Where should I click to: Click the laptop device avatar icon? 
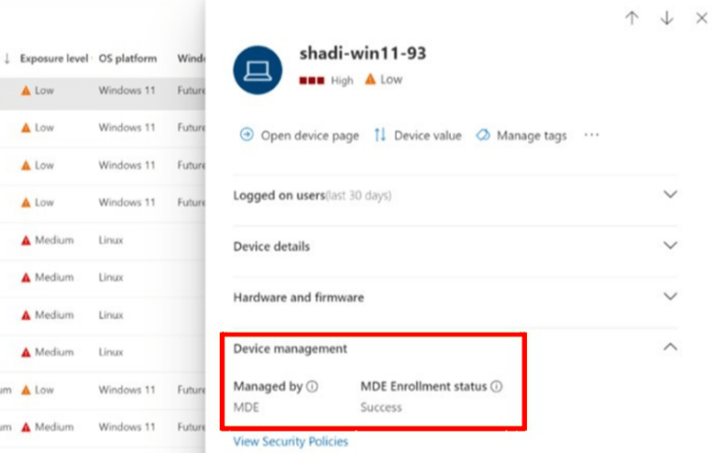tap(257, 70)
